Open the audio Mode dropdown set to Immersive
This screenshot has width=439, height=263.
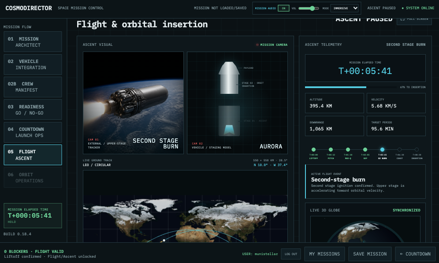[x=344, y=8]
